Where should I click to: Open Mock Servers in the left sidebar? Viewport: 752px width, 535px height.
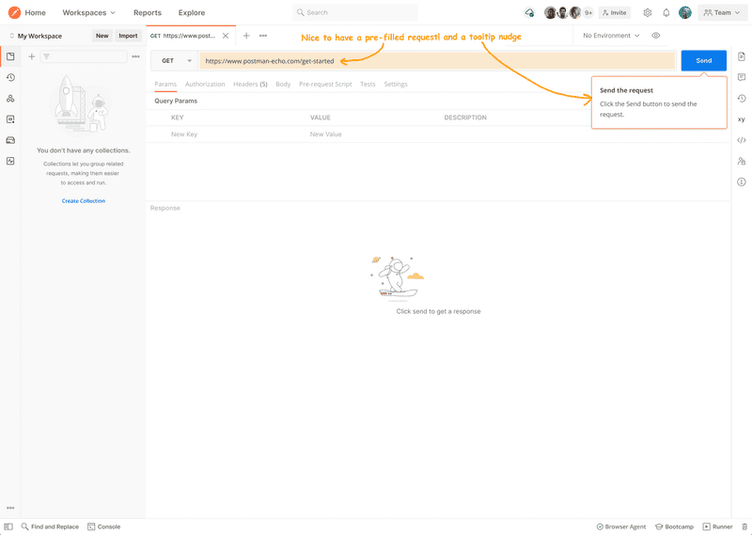(10, 140)
